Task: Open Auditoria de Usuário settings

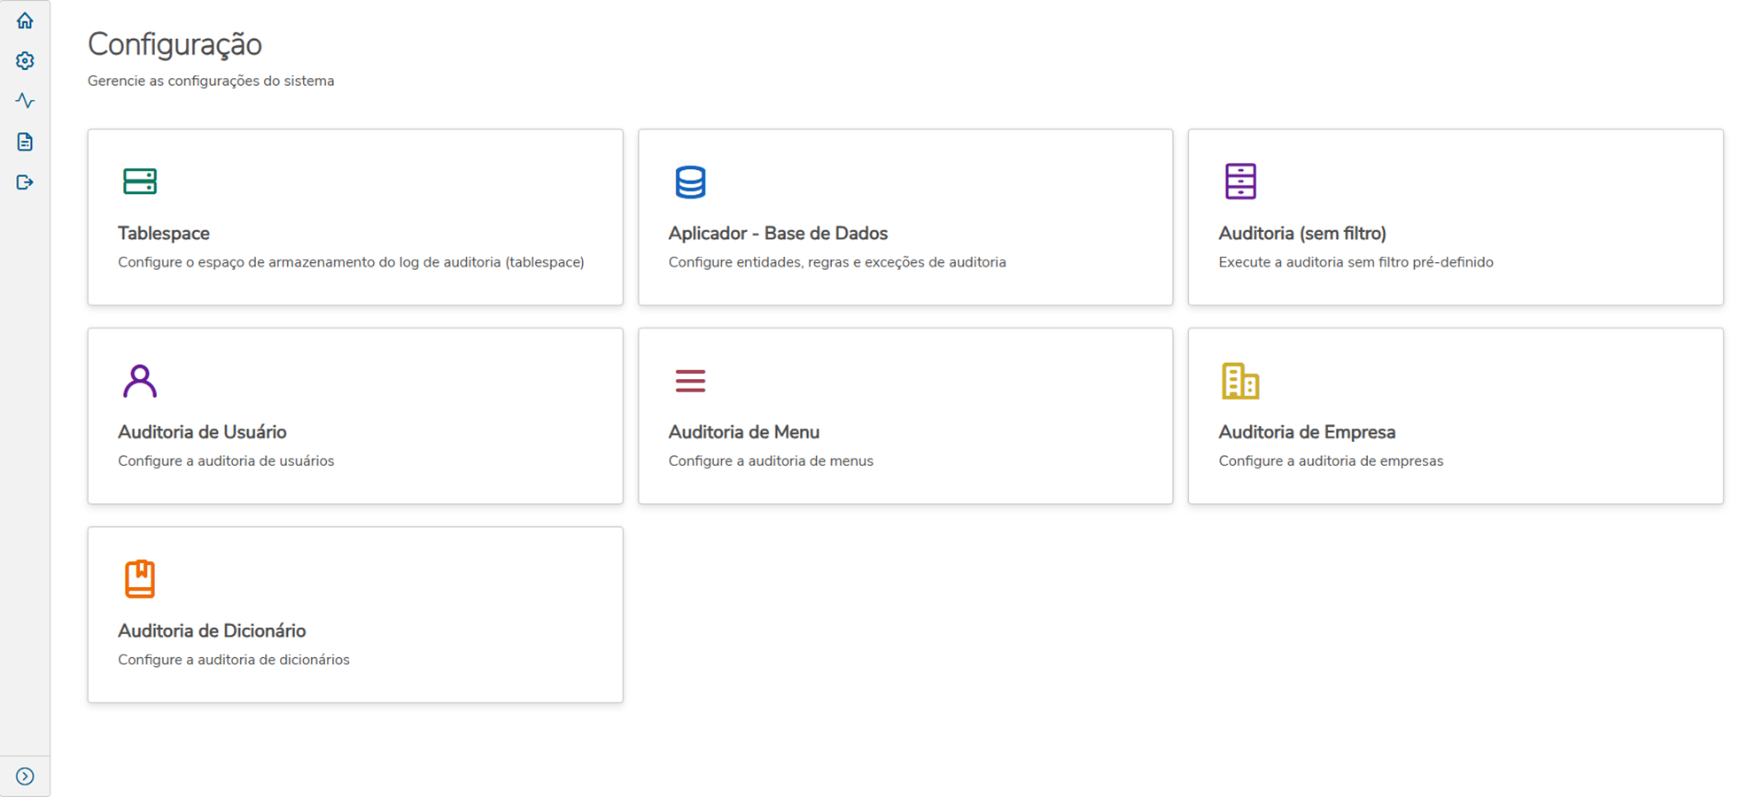Action: click(354, 416)
